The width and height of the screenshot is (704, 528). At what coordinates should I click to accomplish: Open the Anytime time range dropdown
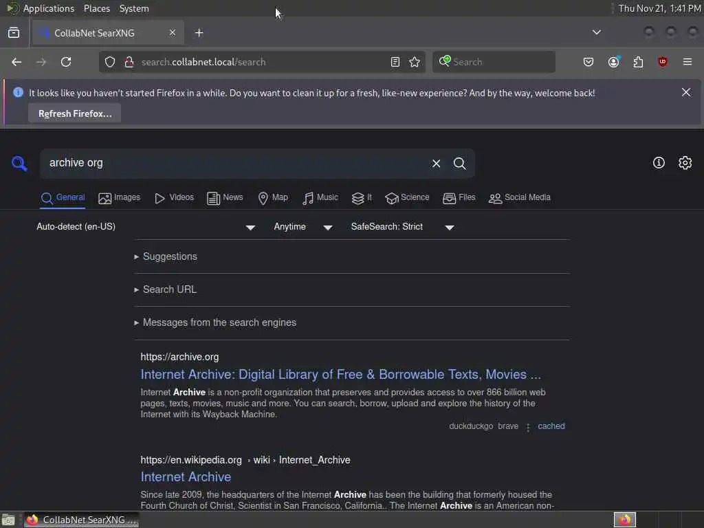pos(303,227)
